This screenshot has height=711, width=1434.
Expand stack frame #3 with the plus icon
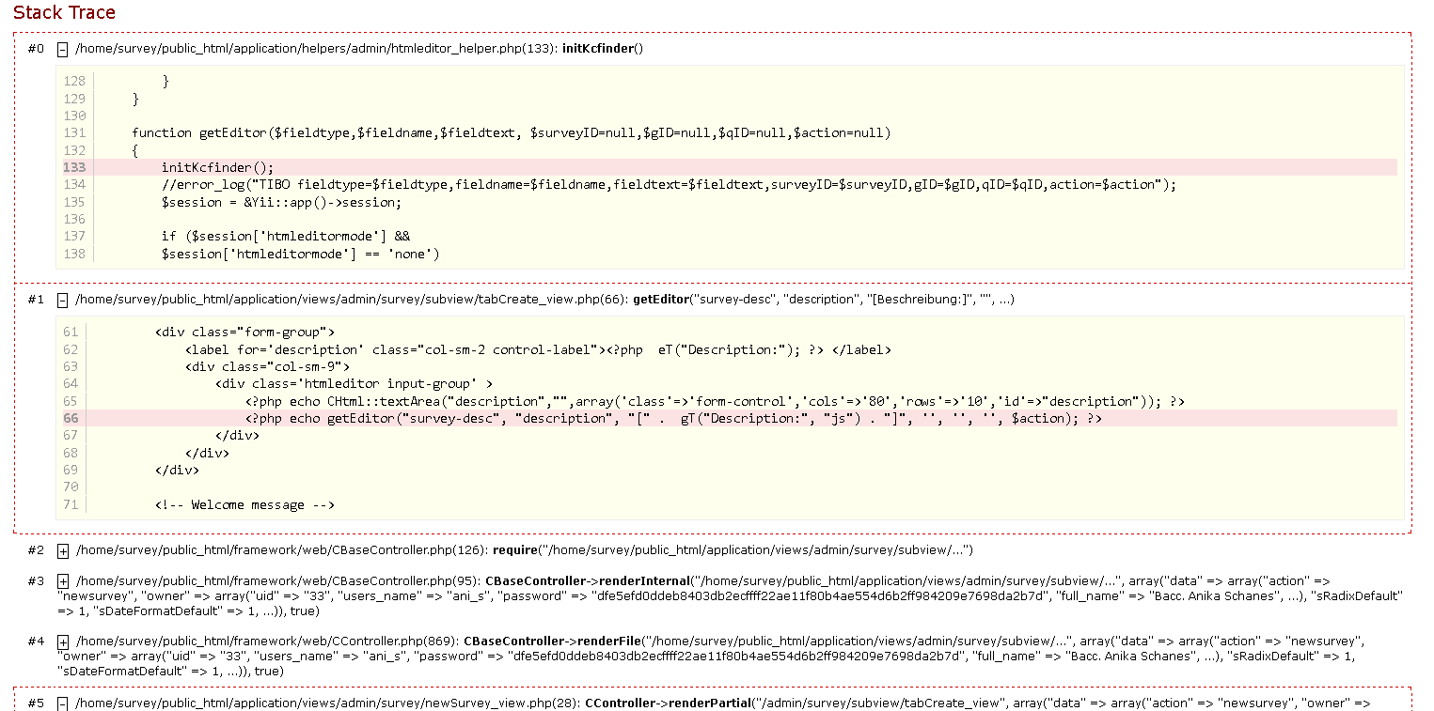[63, 581]
